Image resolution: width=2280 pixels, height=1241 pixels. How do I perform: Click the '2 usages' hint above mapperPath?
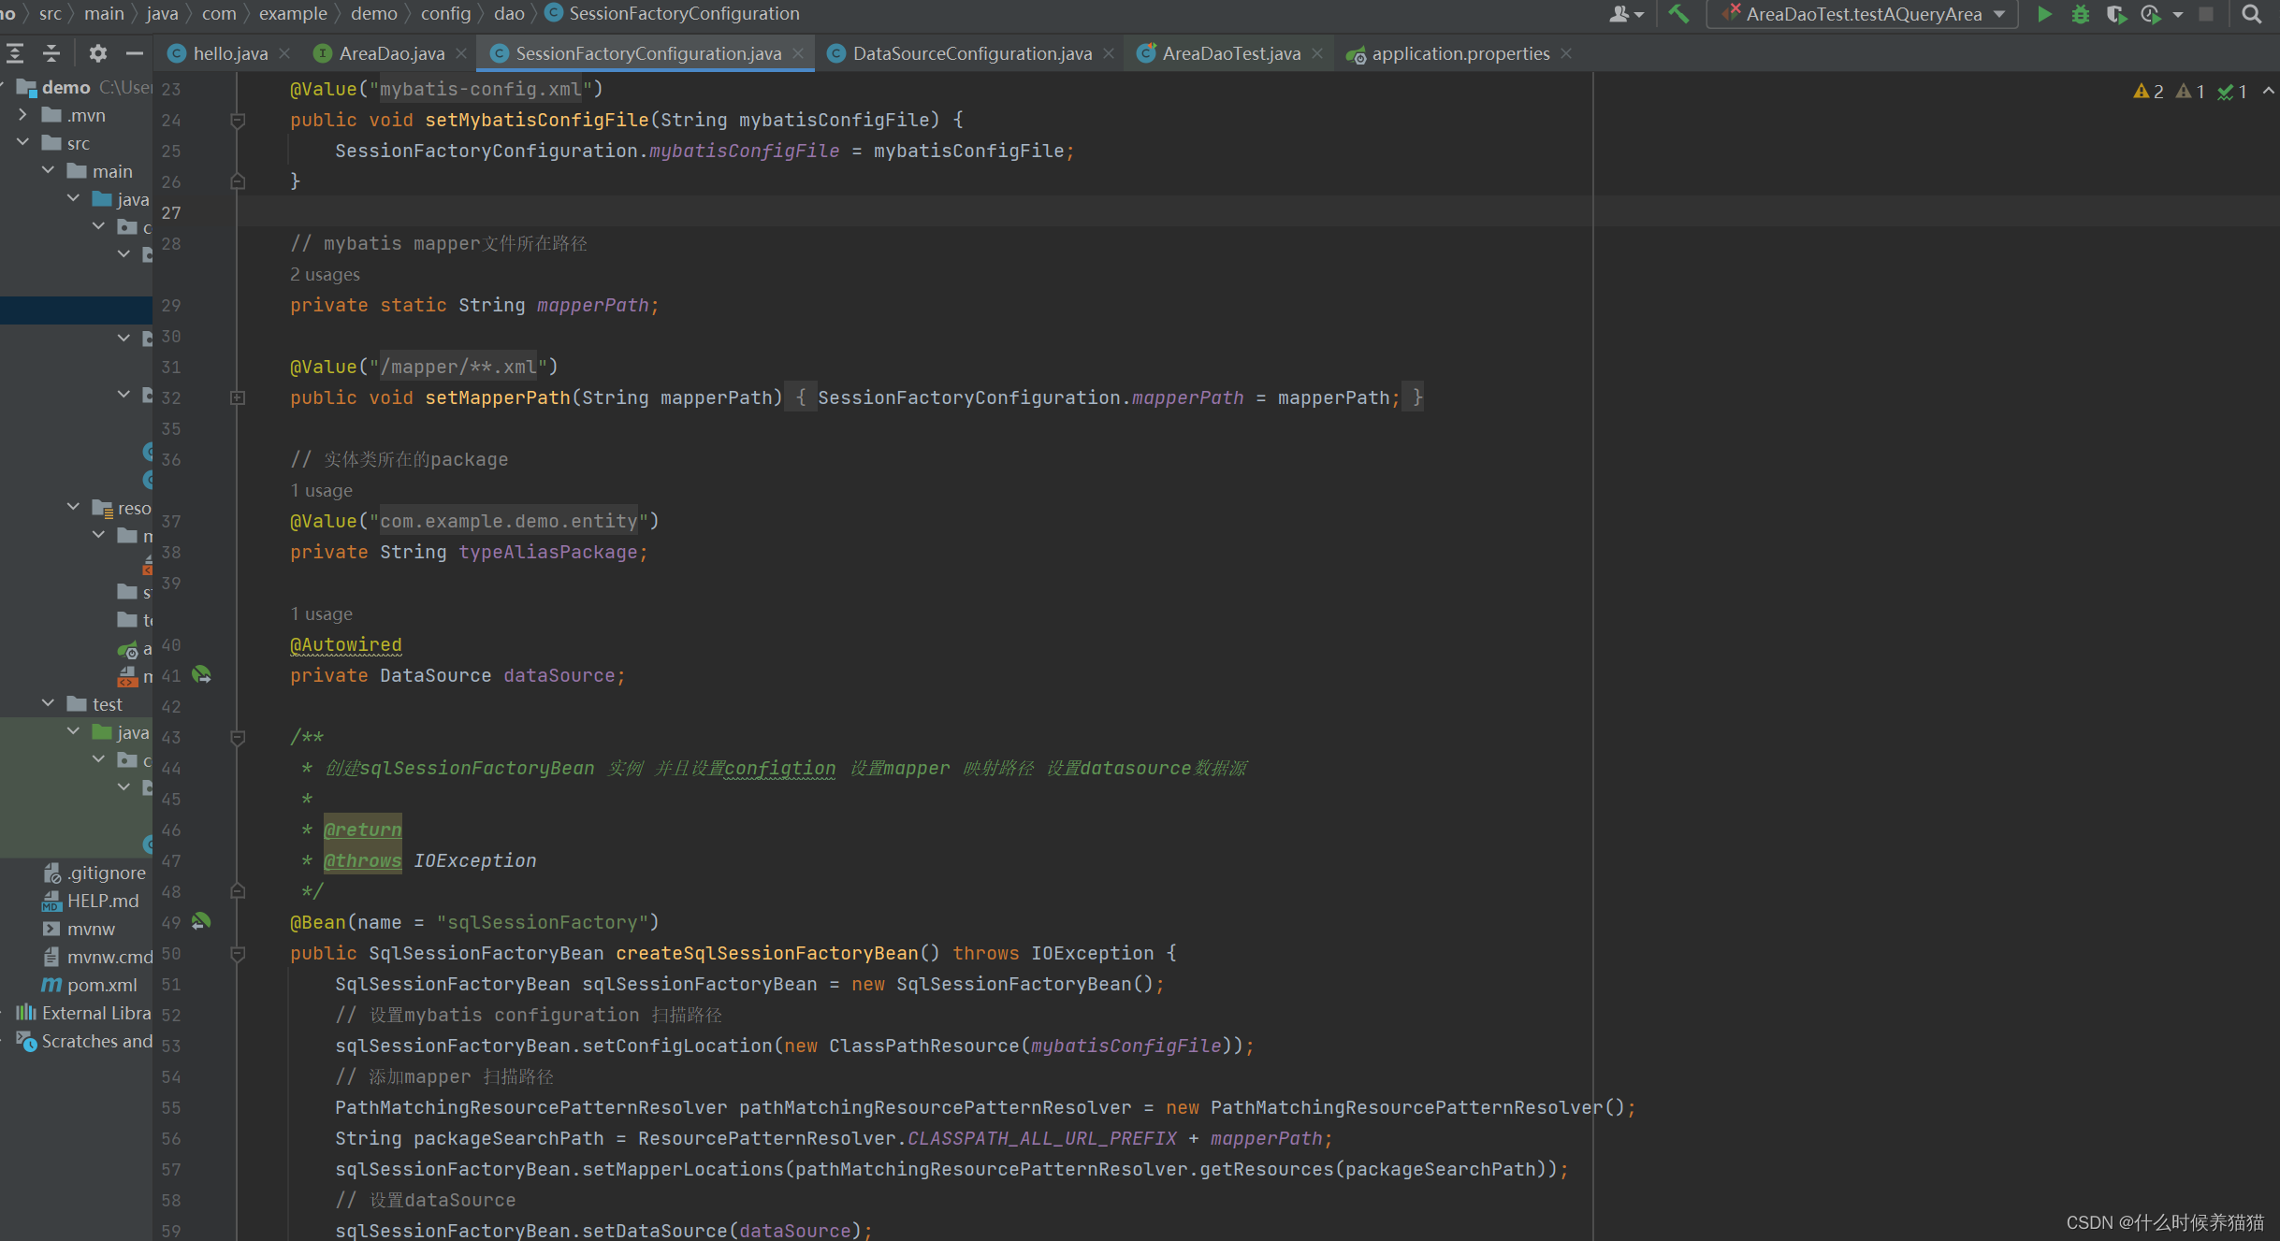325,274
